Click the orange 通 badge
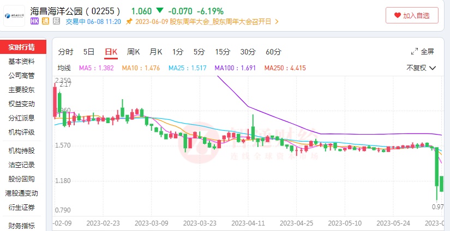450x231 pixels. 45,21
